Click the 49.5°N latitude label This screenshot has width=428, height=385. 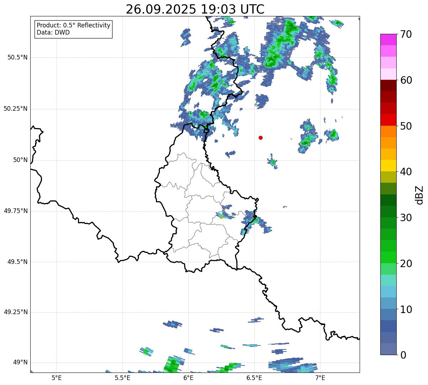click(17, 262)
